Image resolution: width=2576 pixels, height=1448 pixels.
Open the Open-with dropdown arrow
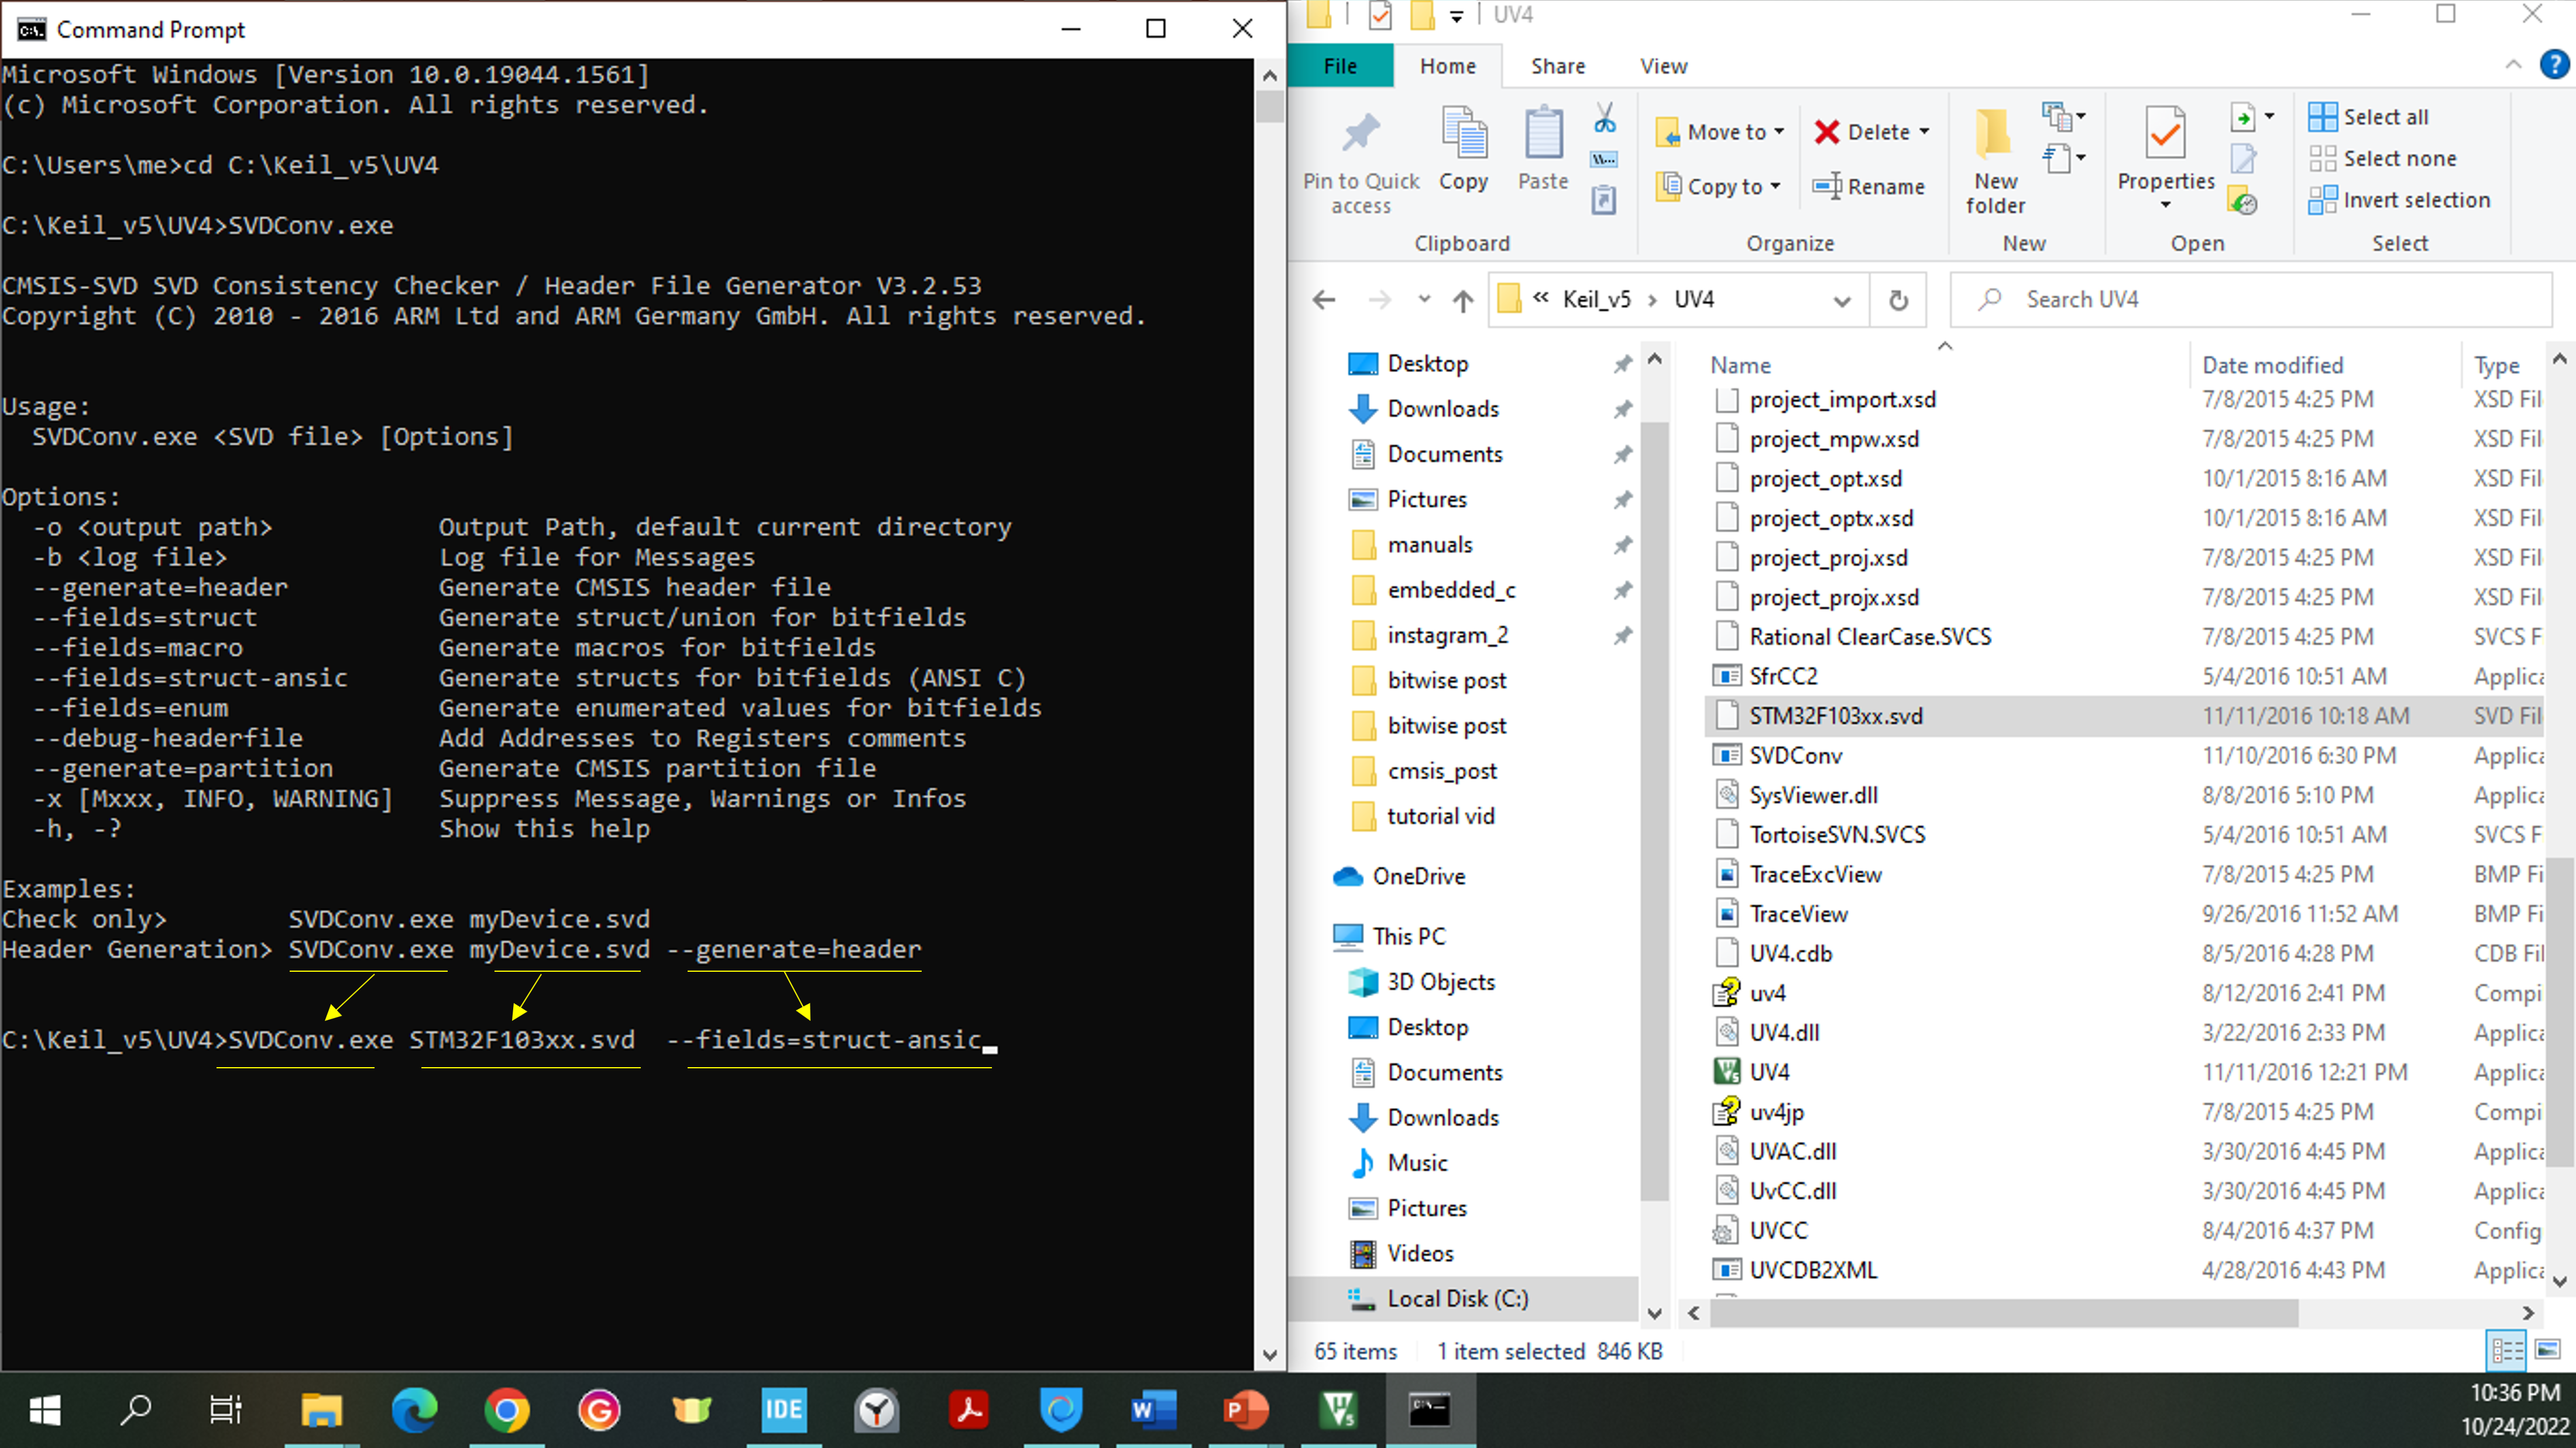[x=2269, y=117]
